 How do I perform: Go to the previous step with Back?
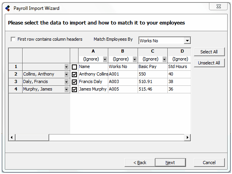click(140, 163)
